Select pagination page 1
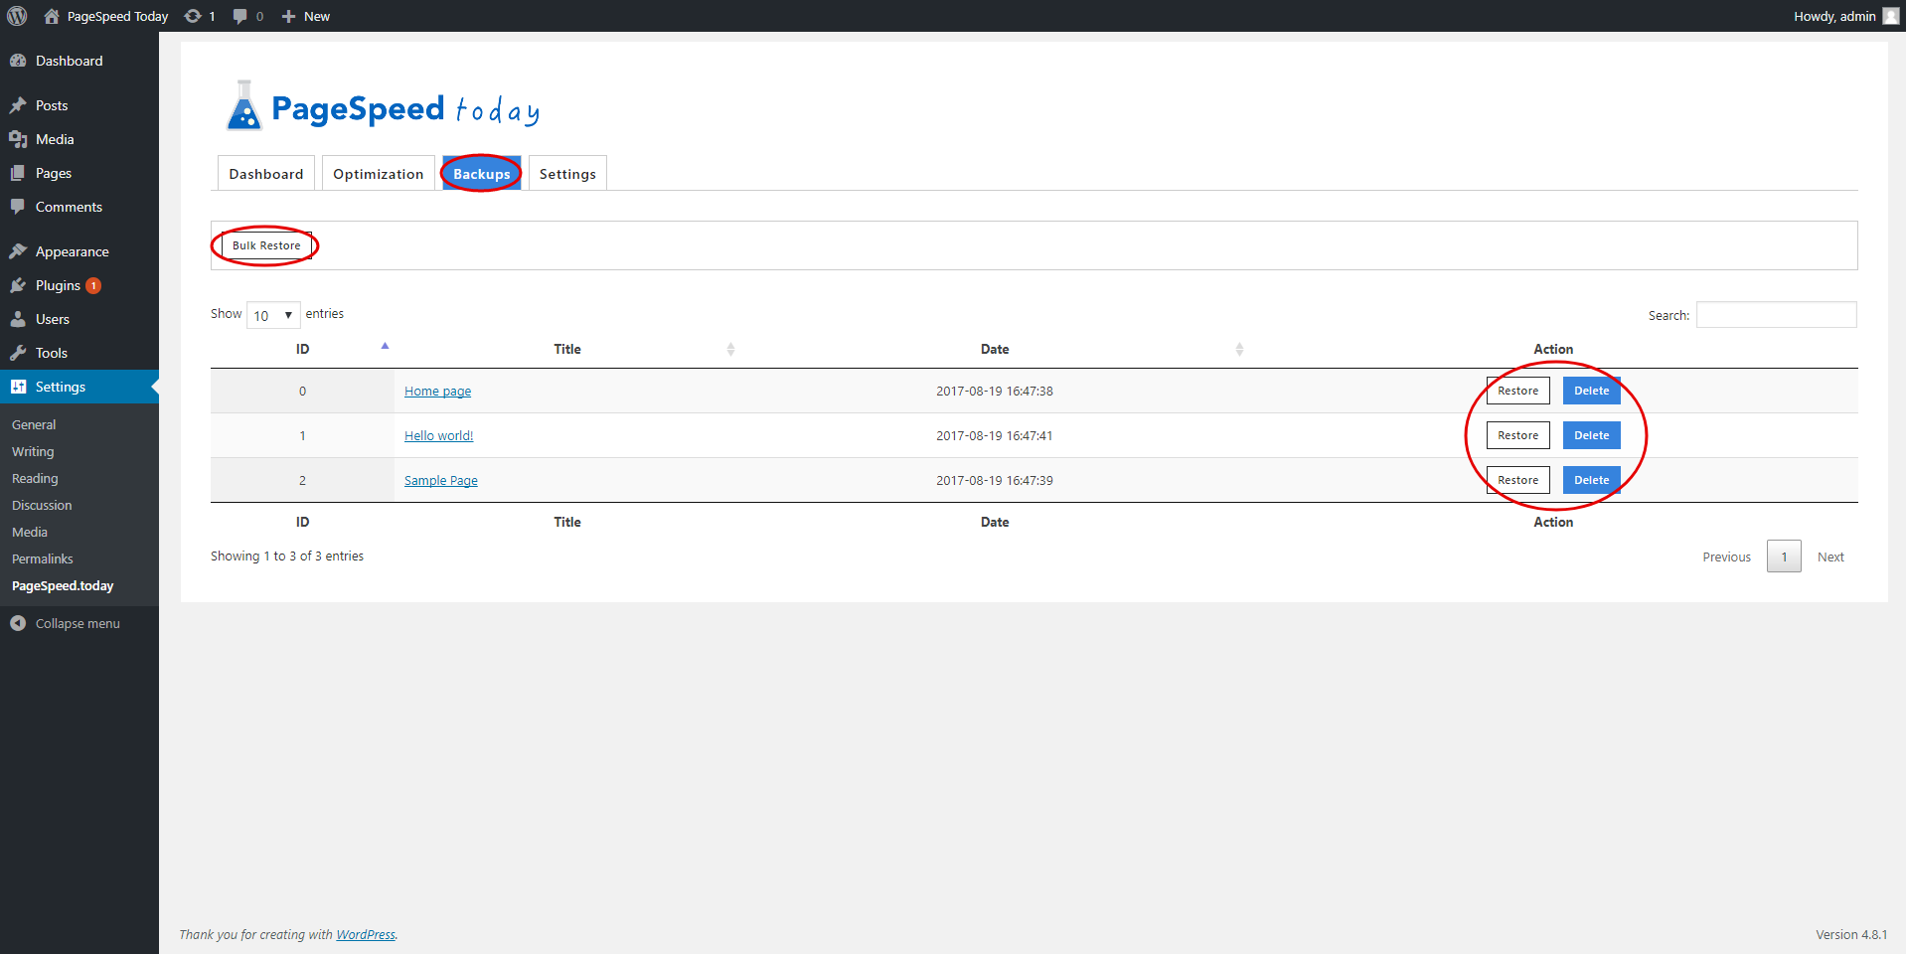 (1784, 556)
